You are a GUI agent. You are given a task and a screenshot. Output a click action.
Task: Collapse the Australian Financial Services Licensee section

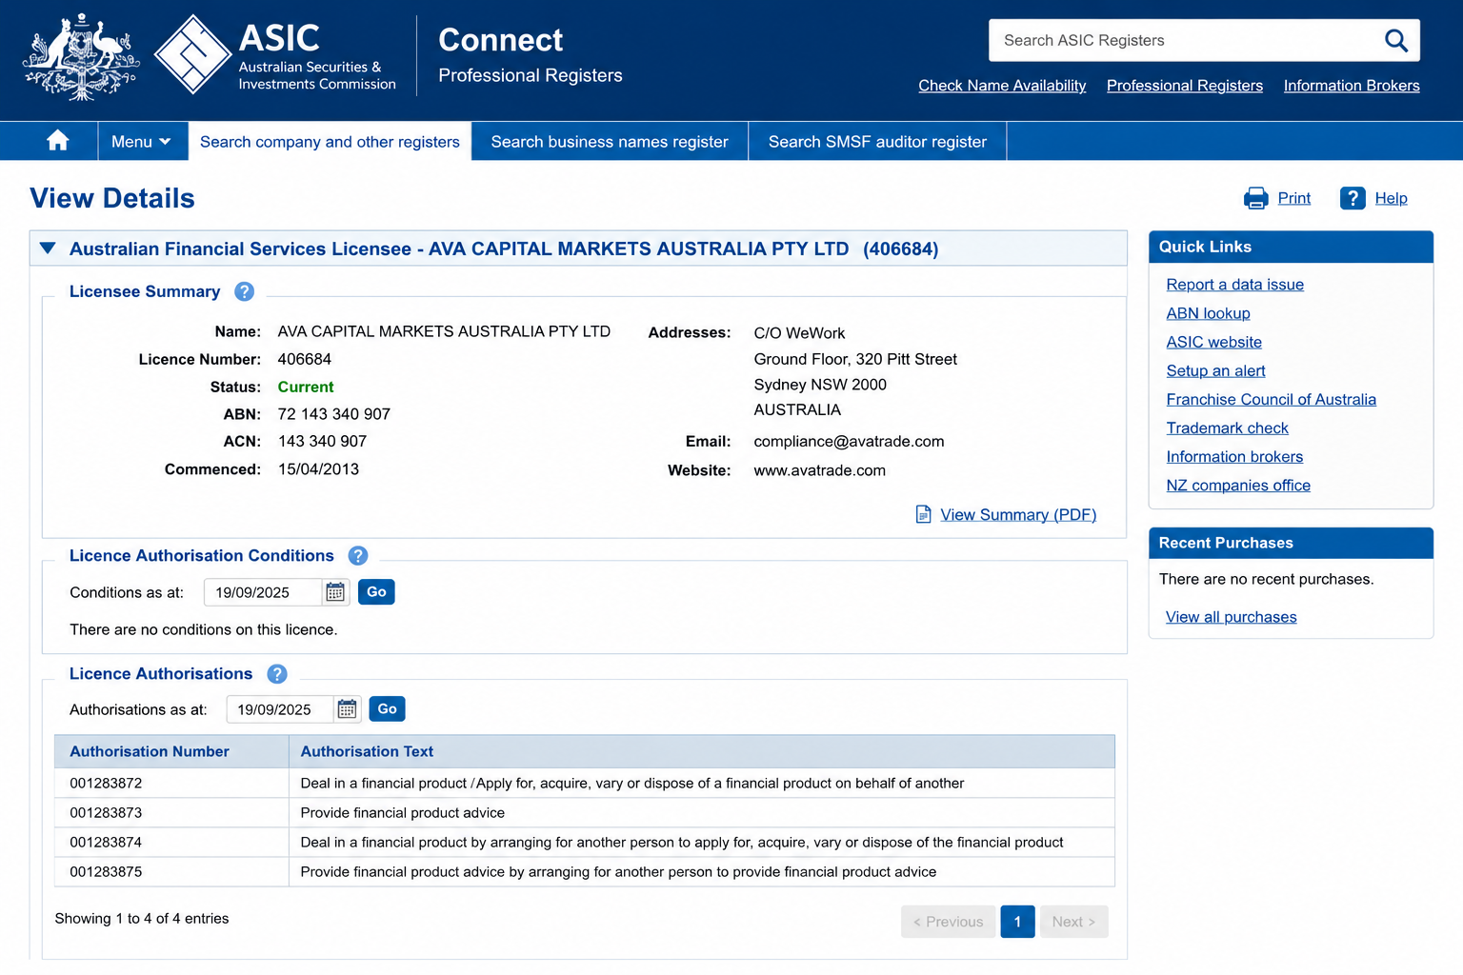(48, 249)
